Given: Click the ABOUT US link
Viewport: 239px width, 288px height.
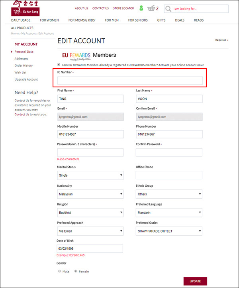Looking at the screenshot, I should (81, 8).
